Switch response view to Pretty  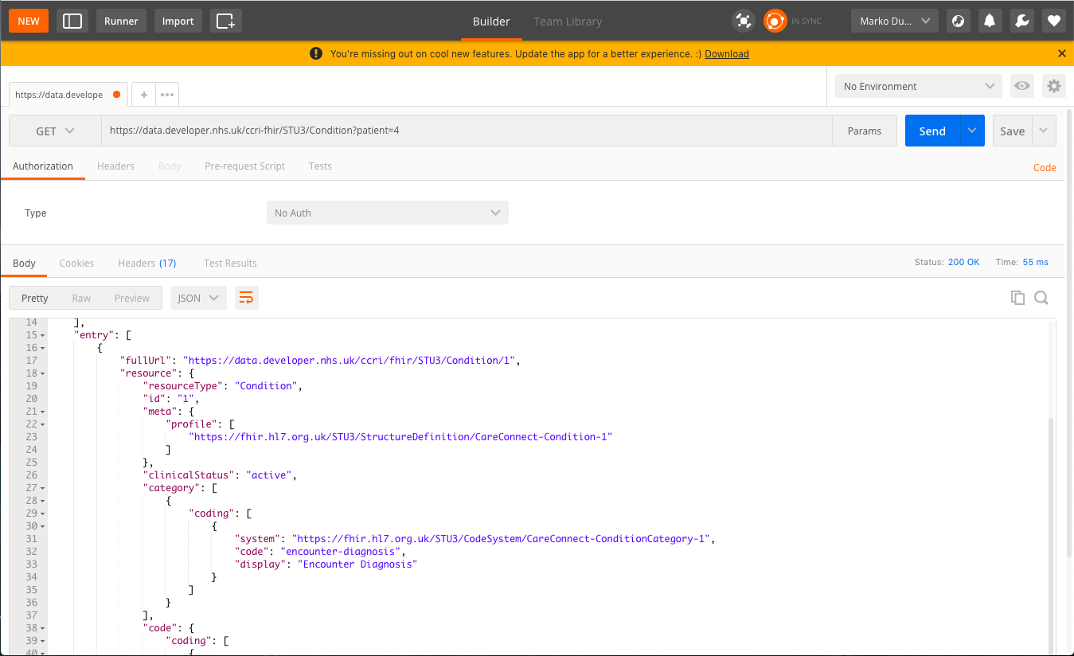click(35, 298)
